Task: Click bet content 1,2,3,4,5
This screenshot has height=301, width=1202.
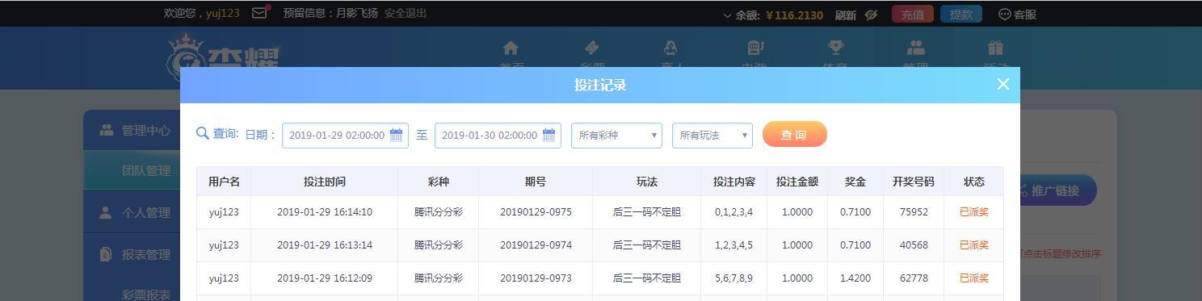Action: (734, 245)
